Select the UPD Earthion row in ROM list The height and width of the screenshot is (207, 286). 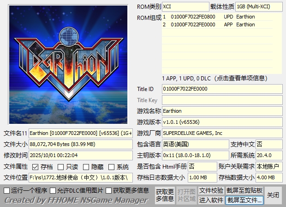coord(221,17)
